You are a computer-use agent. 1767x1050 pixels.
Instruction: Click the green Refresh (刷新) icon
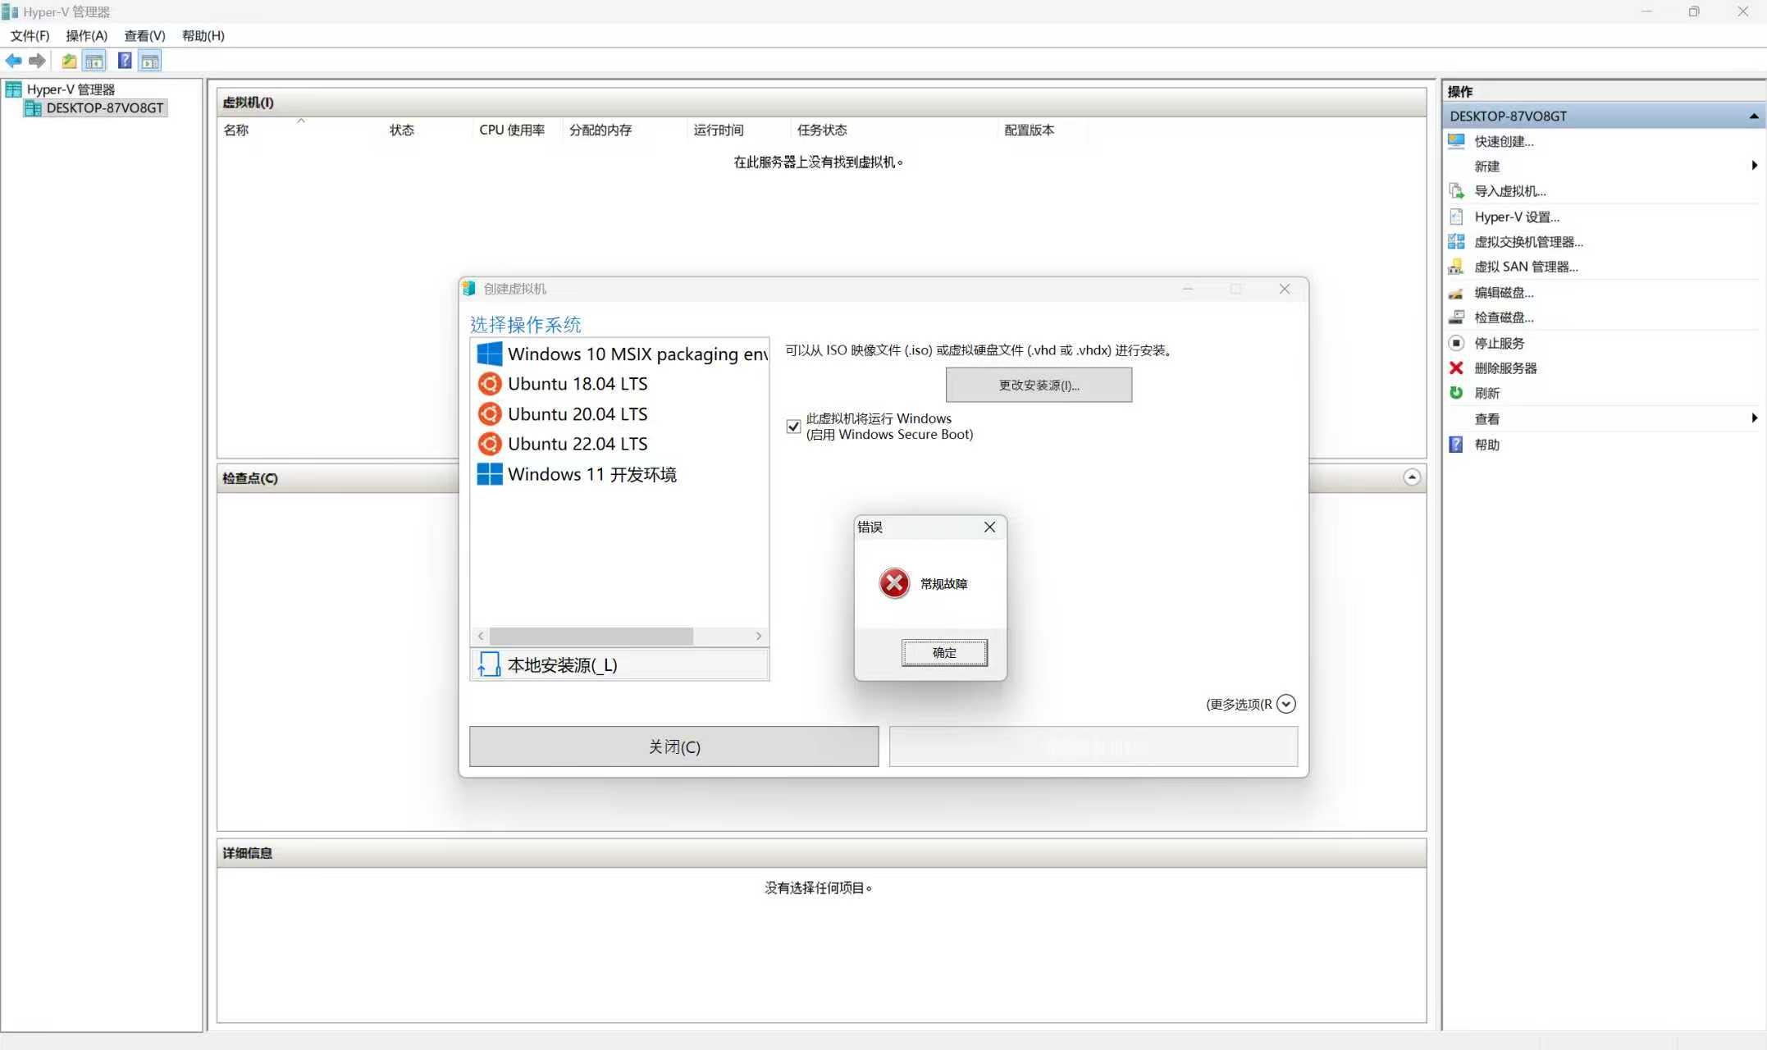tap(1457, 393)
